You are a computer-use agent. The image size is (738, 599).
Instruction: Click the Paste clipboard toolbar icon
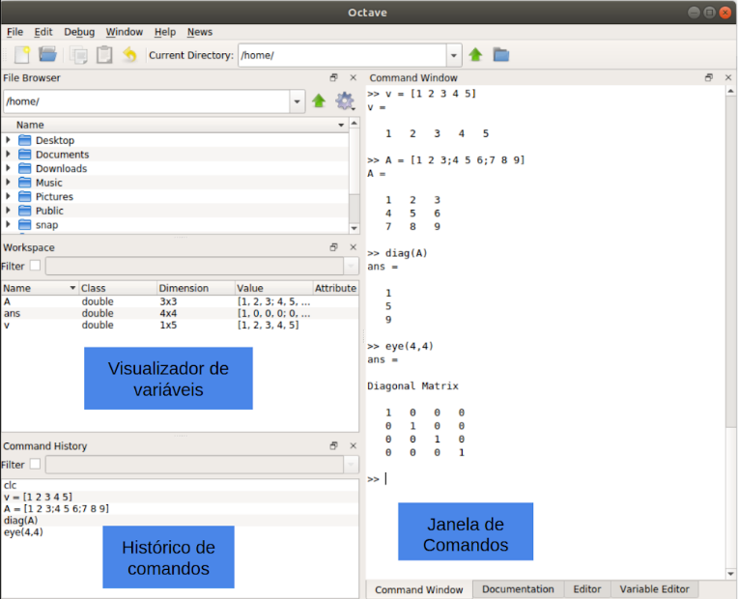pos(104,55)
